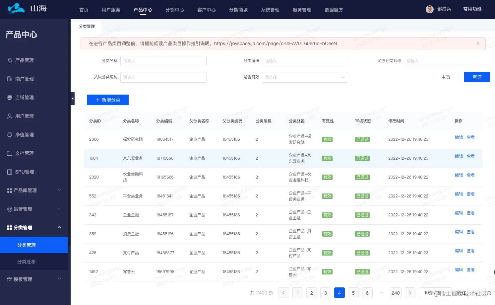The height and width of the screenshot is (305, 495).
Task: Expand the 产品库管理 submenu chevron
Action: [59, 190]
